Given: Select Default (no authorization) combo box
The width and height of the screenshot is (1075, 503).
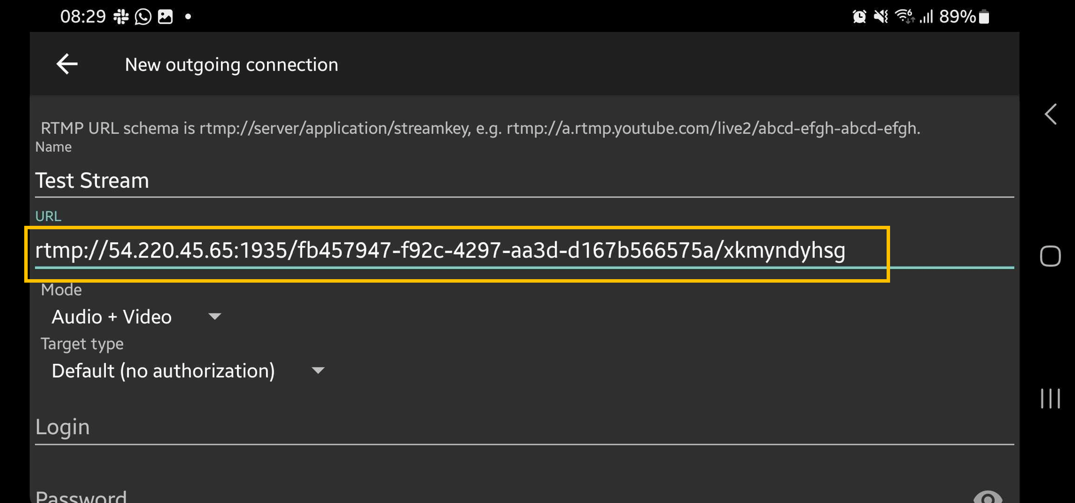Looking at the screenshot, I should coord(188,371).
